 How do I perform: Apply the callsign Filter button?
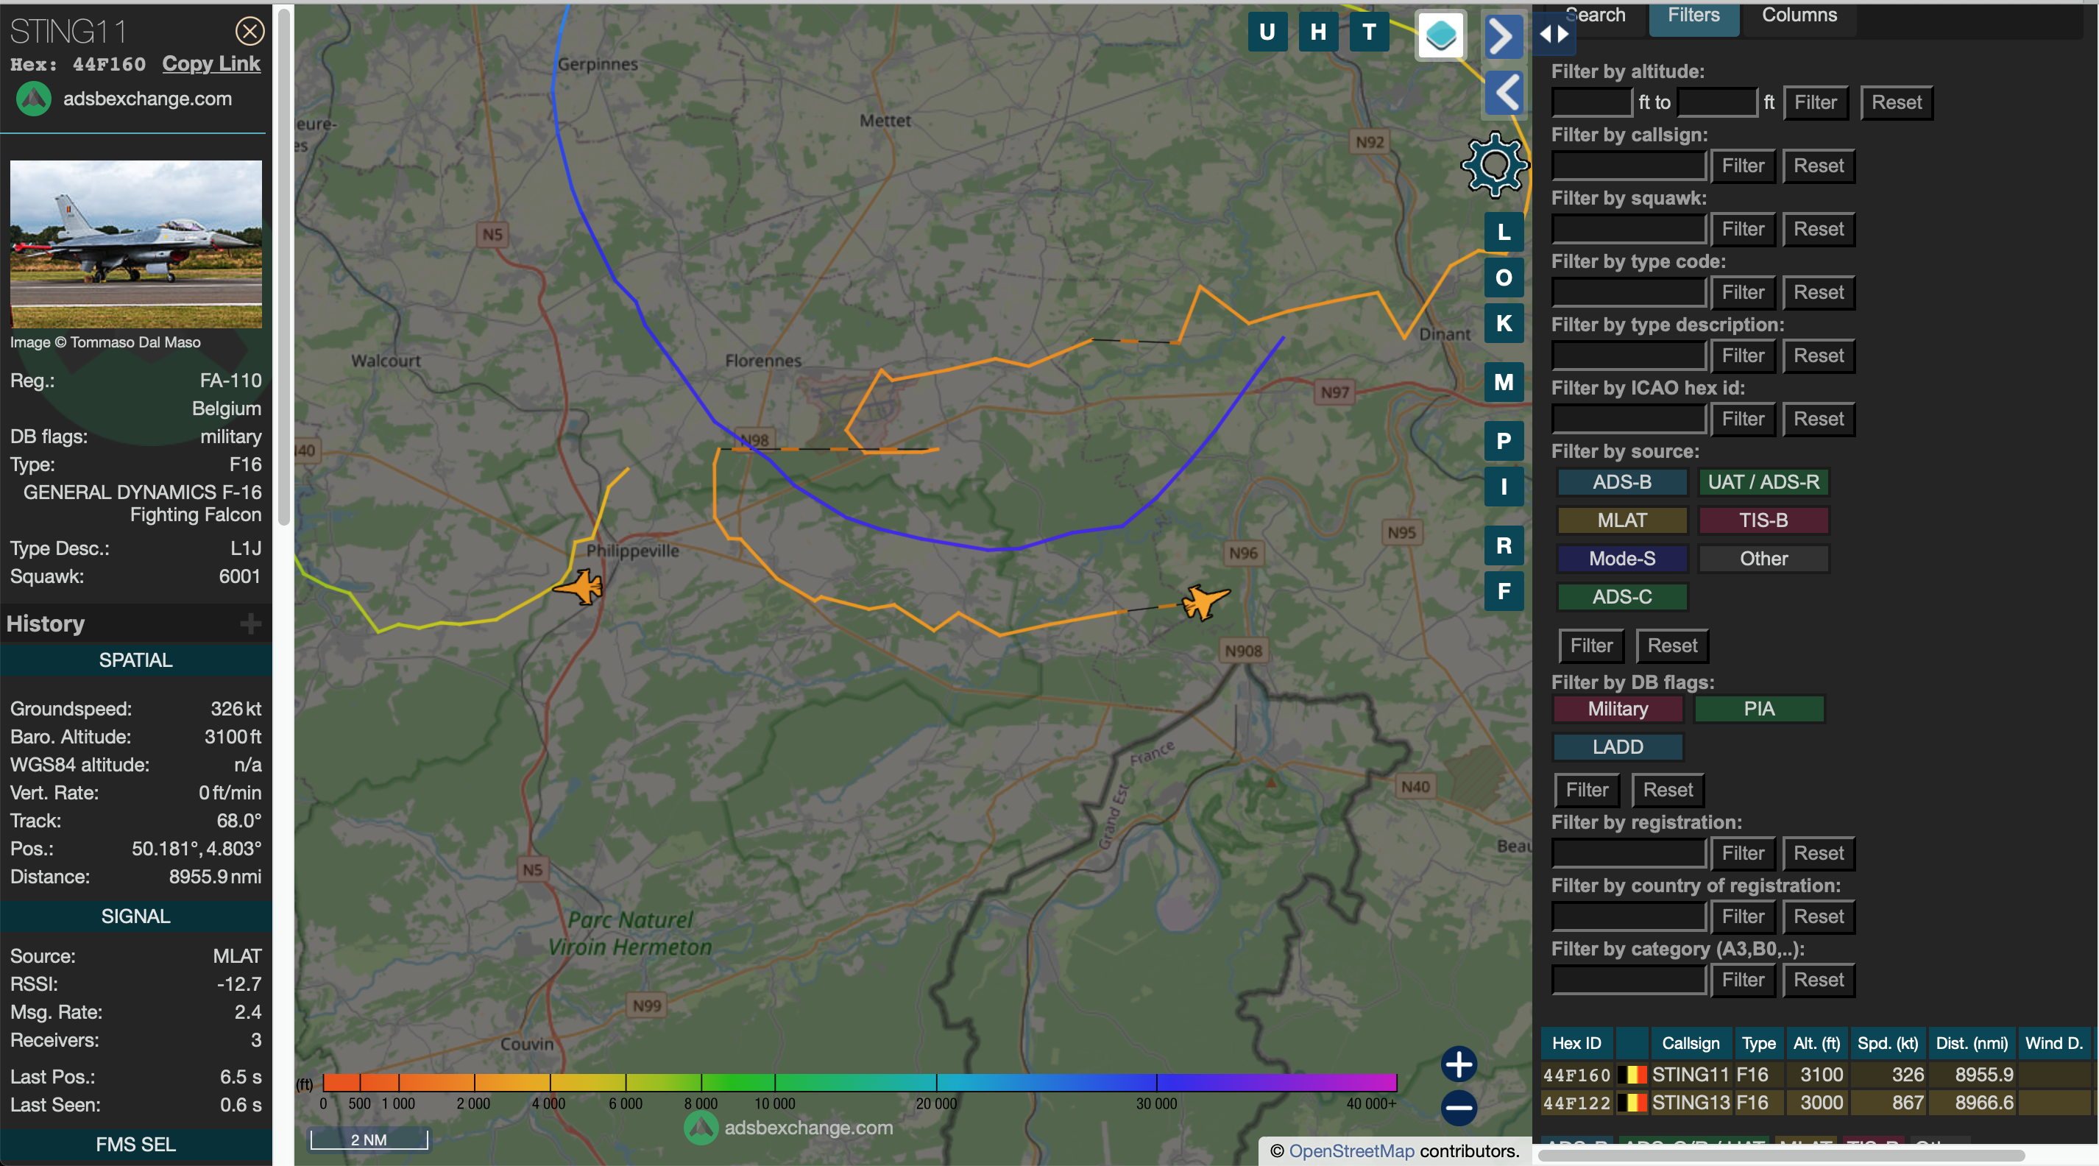[x=1743, y=166]
